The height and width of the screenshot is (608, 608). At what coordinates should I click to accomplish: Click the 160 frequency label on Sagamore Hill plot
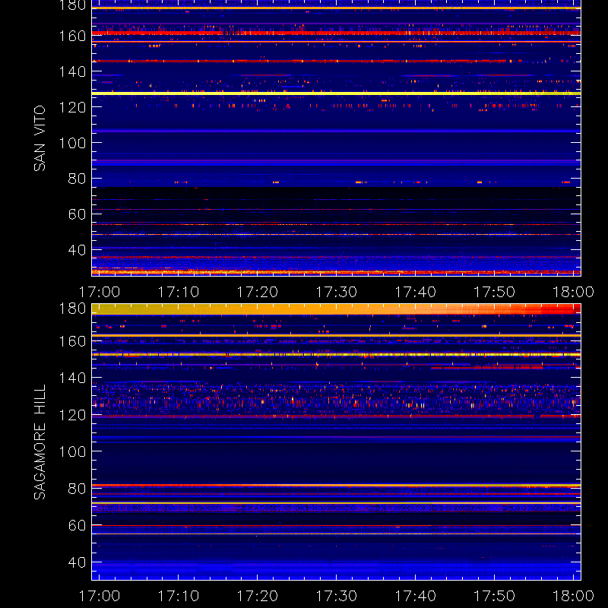[x=72, y=341]
